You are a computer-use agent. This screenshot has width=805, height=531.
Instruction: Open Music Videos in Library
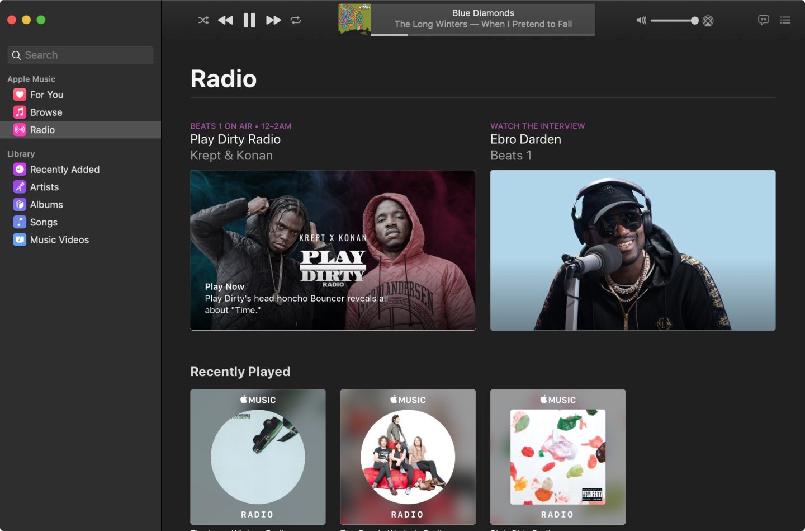[x=59, y=240]
